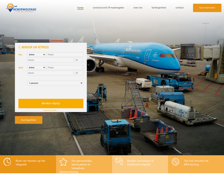Click the credit card payment icon

pyautogui.click(x=119, y=162)
